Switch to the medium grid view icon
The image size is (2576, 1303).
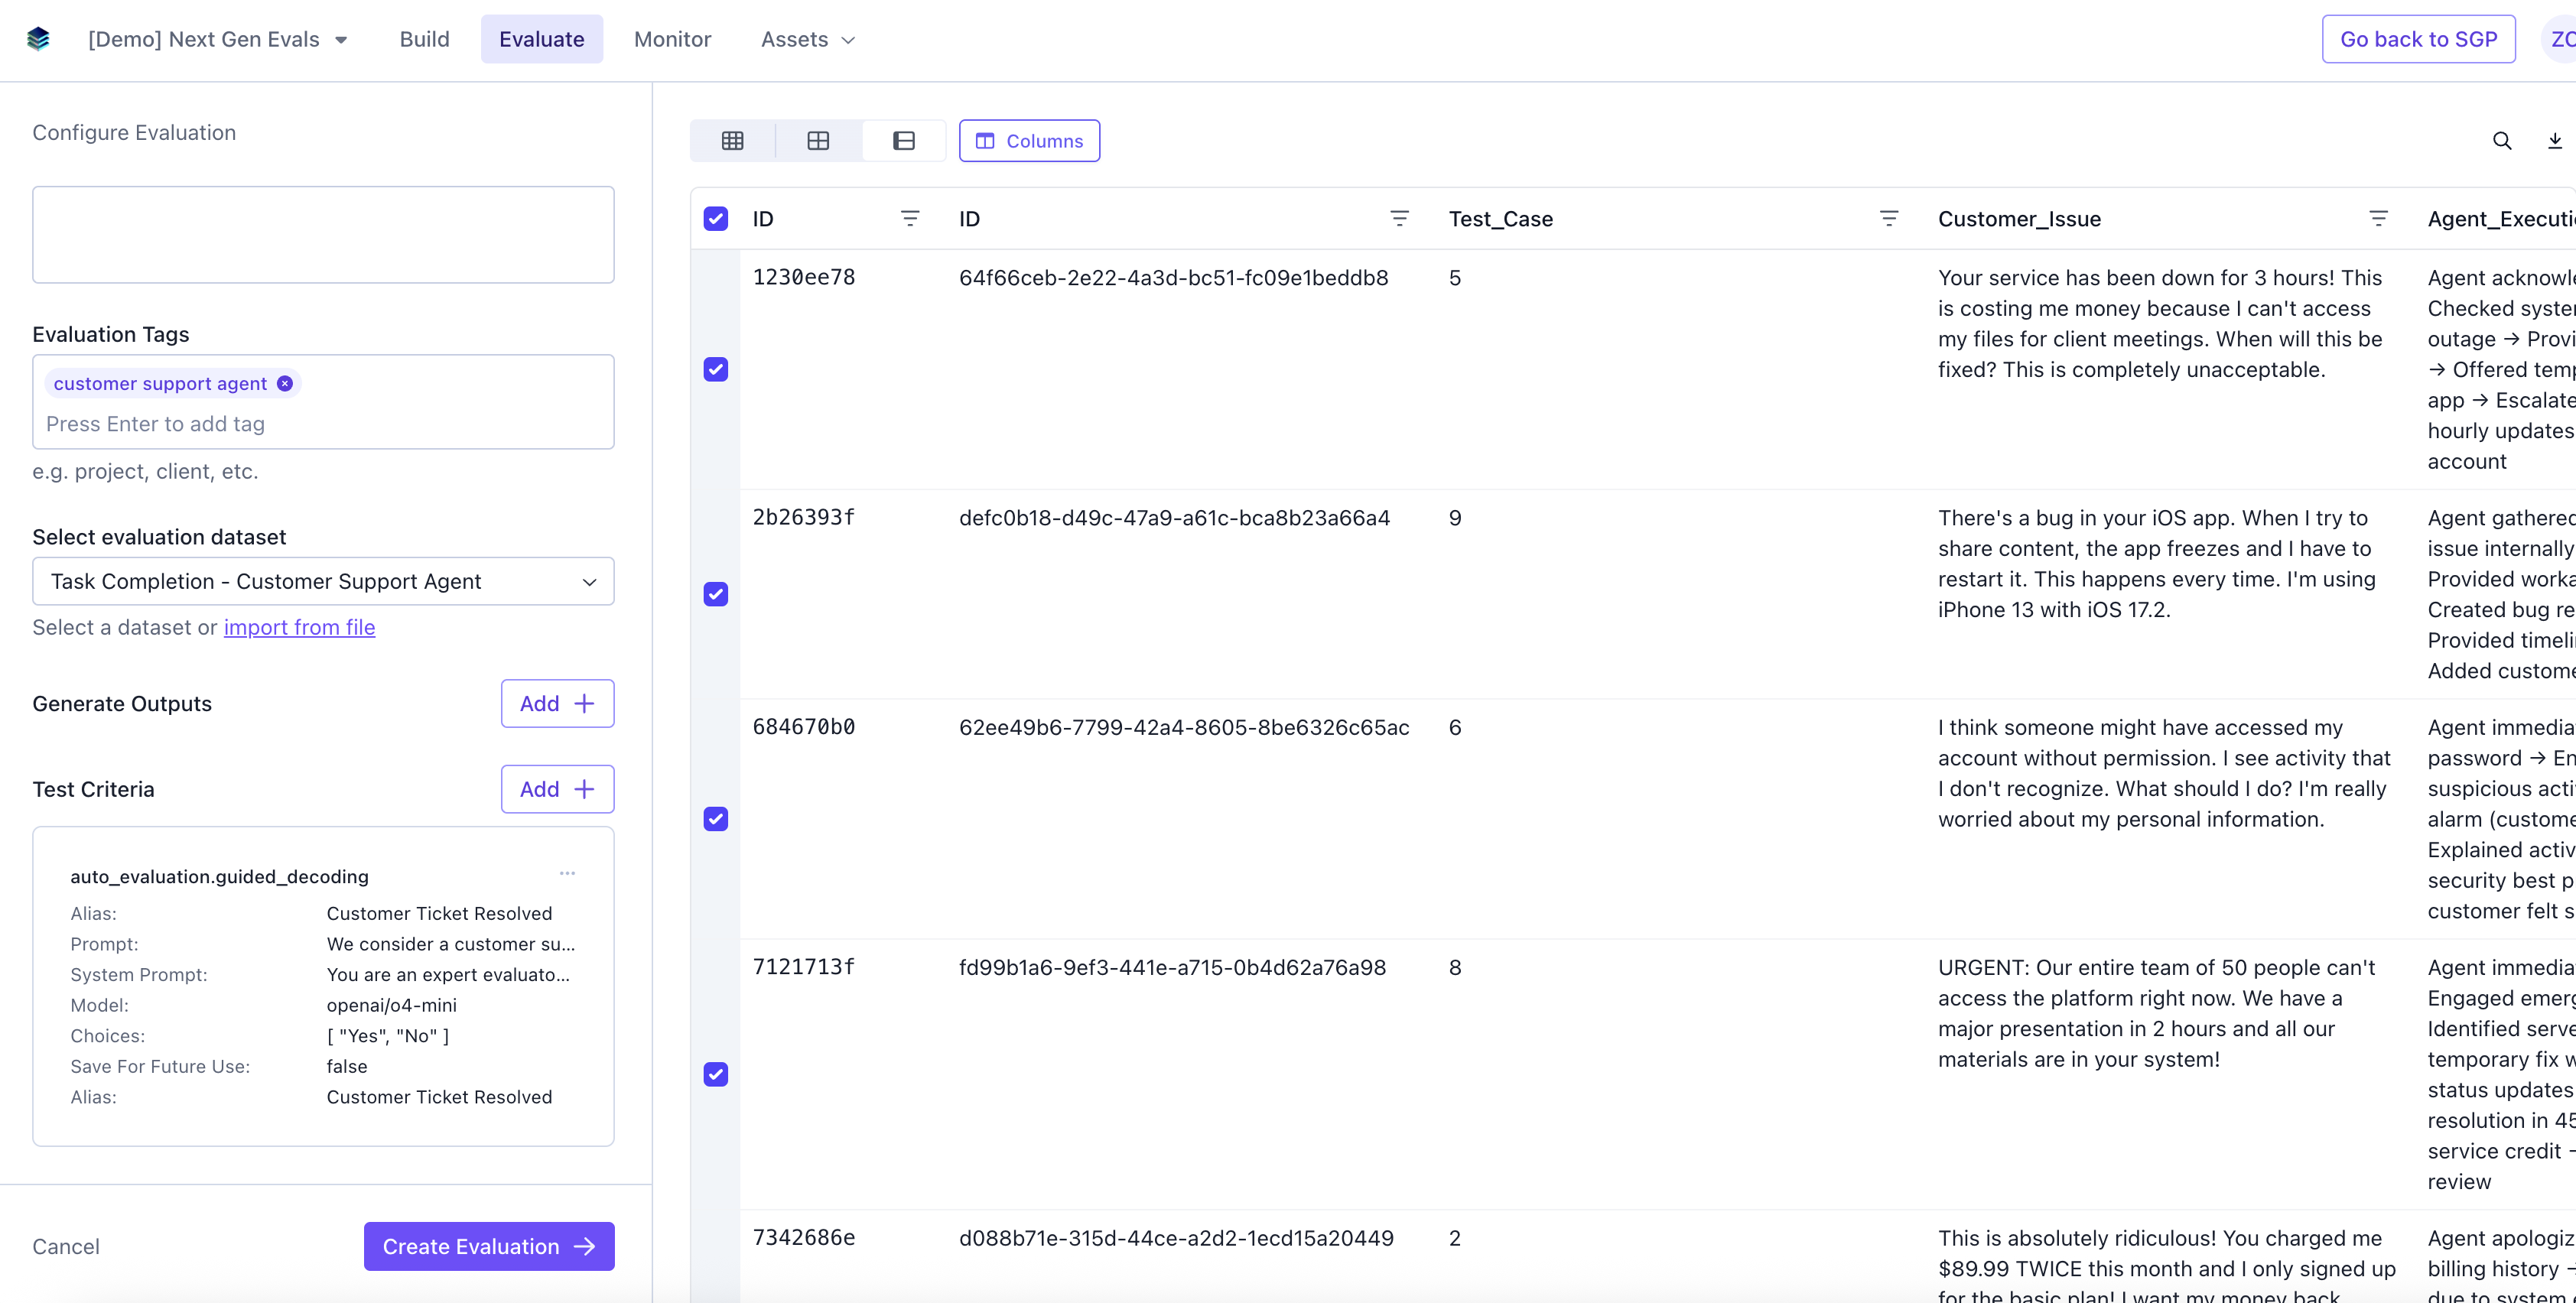pyautogui.click(x=818, y=141)
